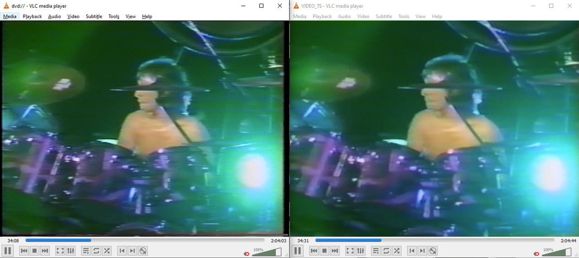Adjust volume slider in VIDEO_TS window
The height and width of the screenshot is (258, 579).
click(557, 252)
